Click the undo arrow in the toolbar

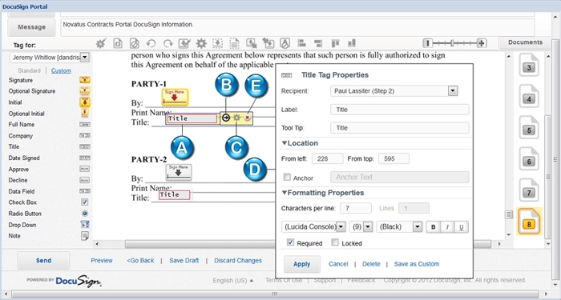151,43
